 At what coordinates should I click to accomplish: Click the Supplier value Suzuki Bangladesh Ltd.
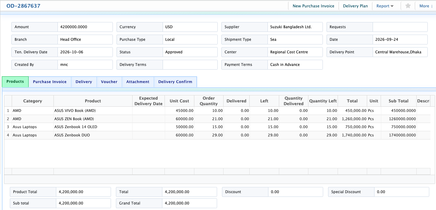pyautogui.click(x=295, y=27)
